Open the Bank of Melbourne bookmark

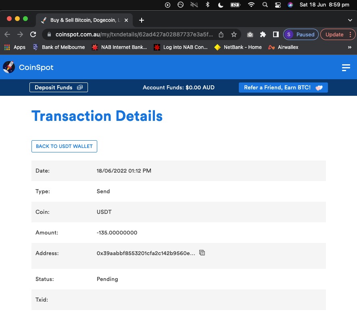[59, 47]
